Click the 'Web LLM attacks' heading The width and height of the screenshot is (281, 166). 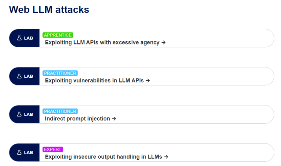(49, 9)
